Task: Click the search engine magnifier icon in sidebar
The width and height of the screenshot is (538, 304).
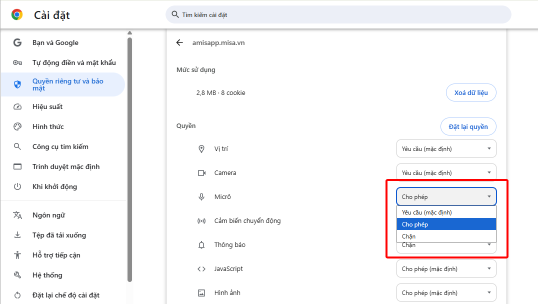Action: pos(17,146)
